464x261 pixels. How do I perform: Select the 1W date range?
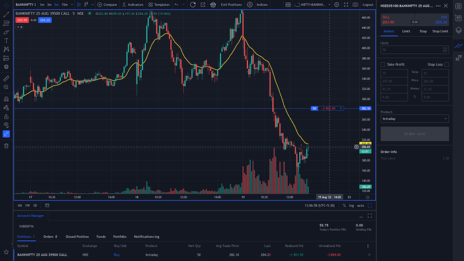pyautogui.click(x=28, y=205)
